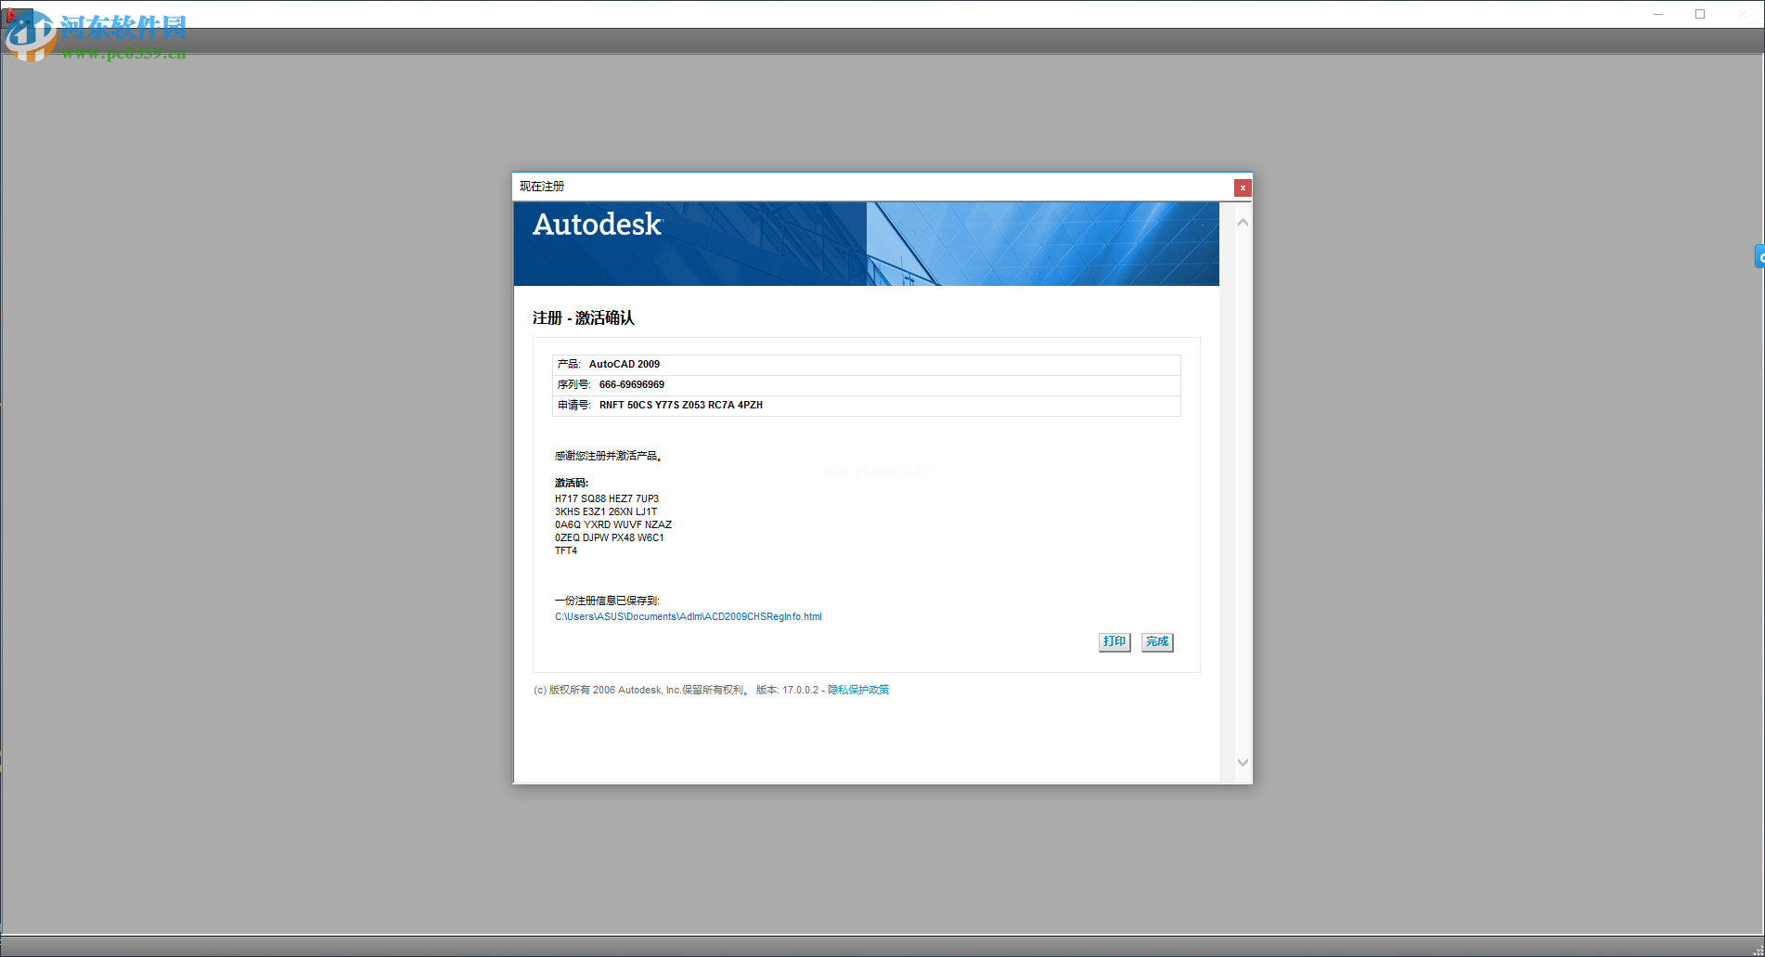Click activation code line 3KHS E3Z1 26XN LJ1T
The height and width of the screenshot is (957, 1765).
coord(606,511)
